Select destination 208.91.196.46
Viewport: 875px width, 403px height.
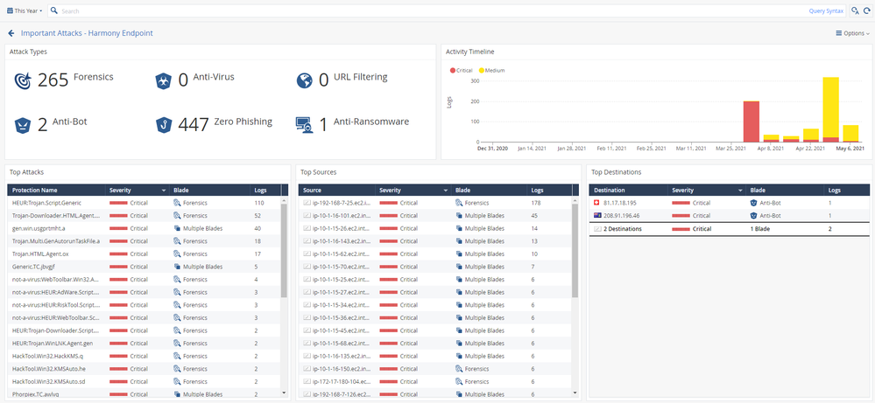tap(730, 215)
